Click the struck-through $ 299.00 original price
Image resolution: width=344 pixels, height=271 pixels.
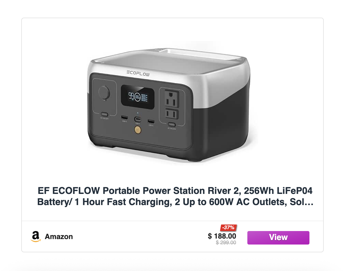click(226, 242)
